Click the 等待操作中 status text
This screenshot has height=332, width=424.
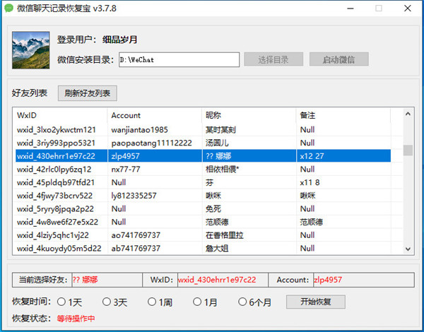(76, 319)
